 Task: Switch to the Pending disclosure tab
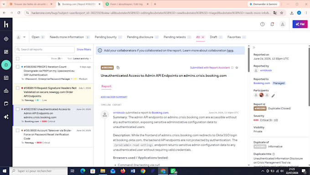143,37
